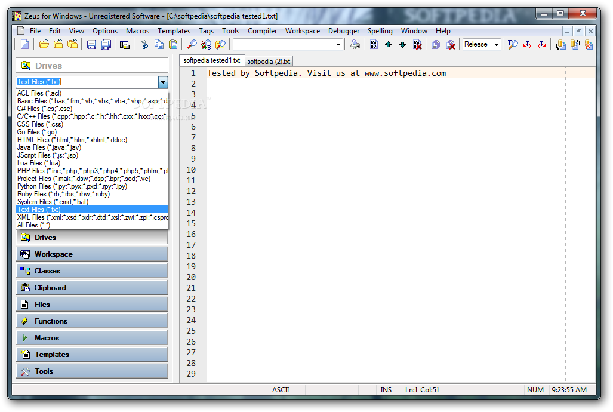The height and width of the screenshot is (412, 613).
Task: Click the first yellow database document icon
Action: (x=560, y=45)
